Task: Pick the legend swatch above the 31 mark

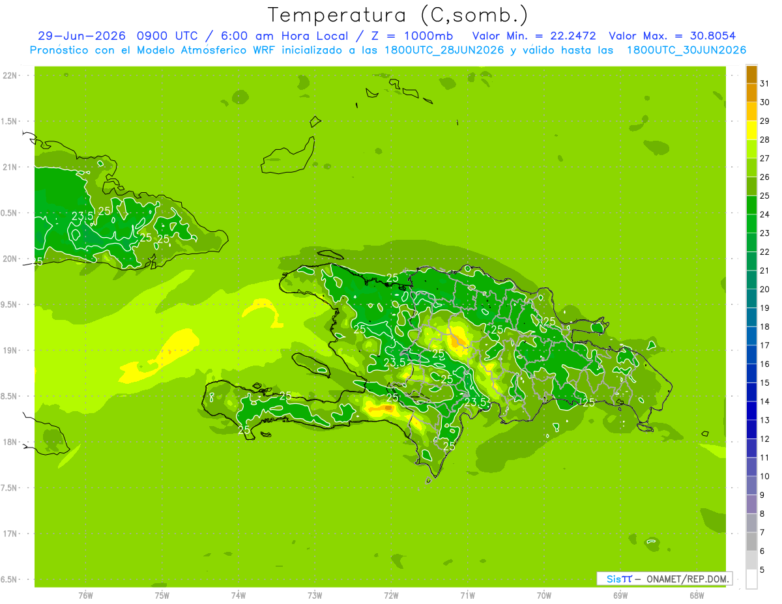Action: [751, 74]
